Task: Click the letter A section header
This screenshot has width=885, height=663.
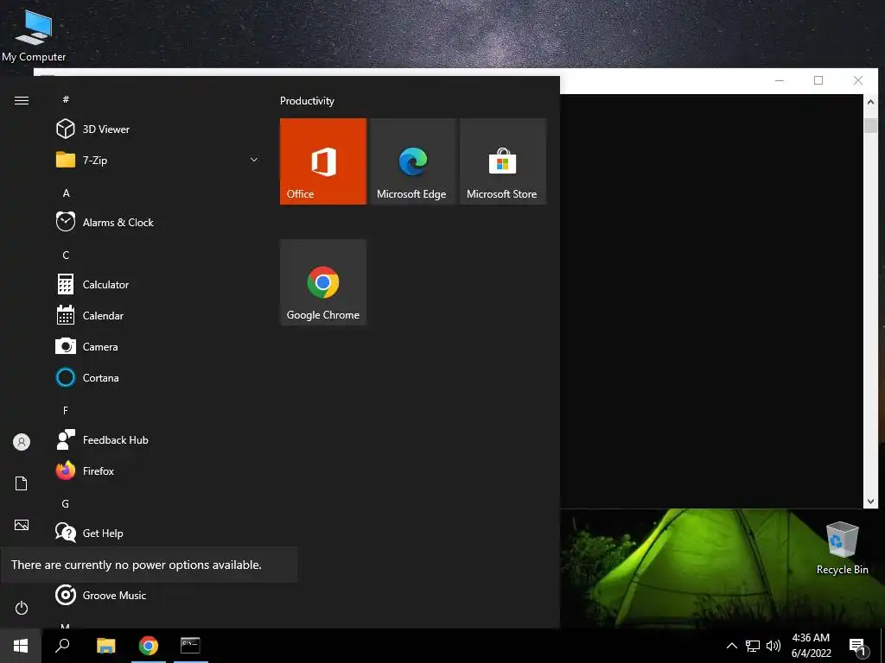Action: pos(66,193)
